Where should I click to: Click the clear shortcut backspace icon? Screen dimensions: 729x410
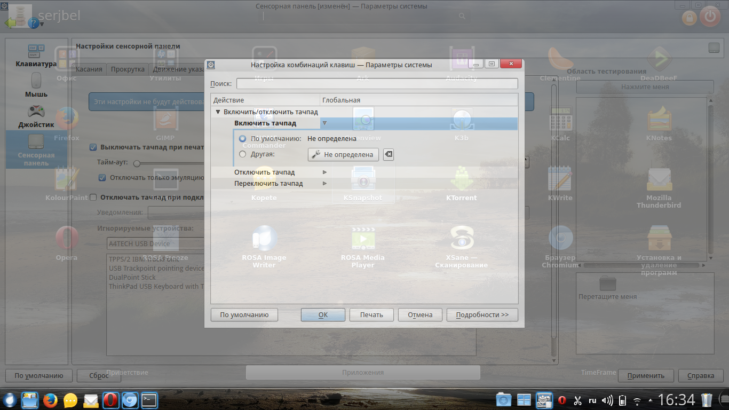pyautogui.click(x=389, y=154)
